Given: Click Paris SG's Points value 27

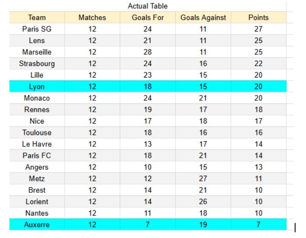Looking at the screenshot, I should tap(258, 29).
